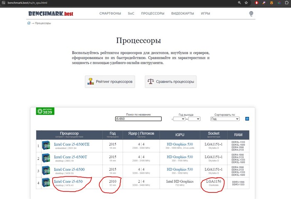The image size is (291, 199).
Task: Focus the Поиск по названию search field
Action: click(138, 119)
